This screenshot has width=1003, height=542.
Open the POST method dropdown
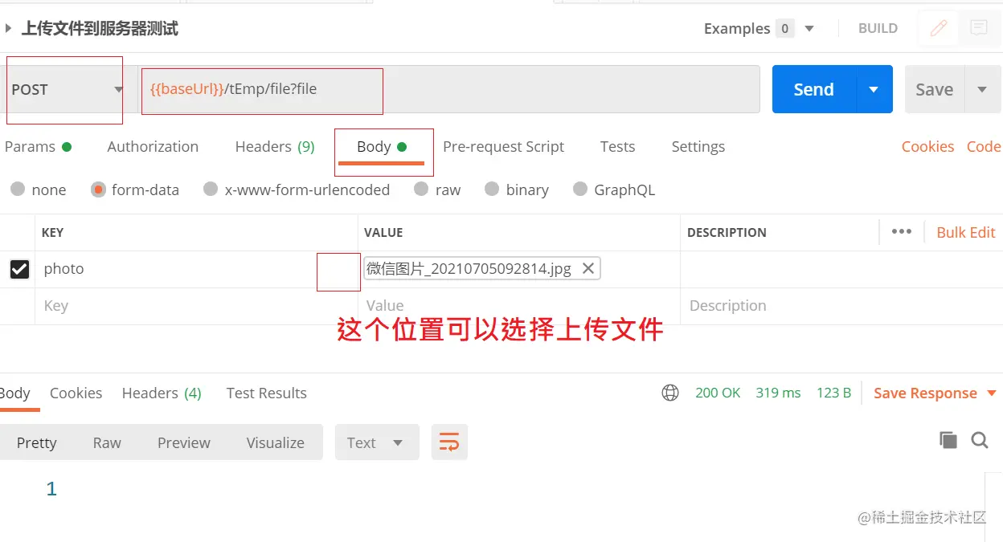click(x=68, y=89)
